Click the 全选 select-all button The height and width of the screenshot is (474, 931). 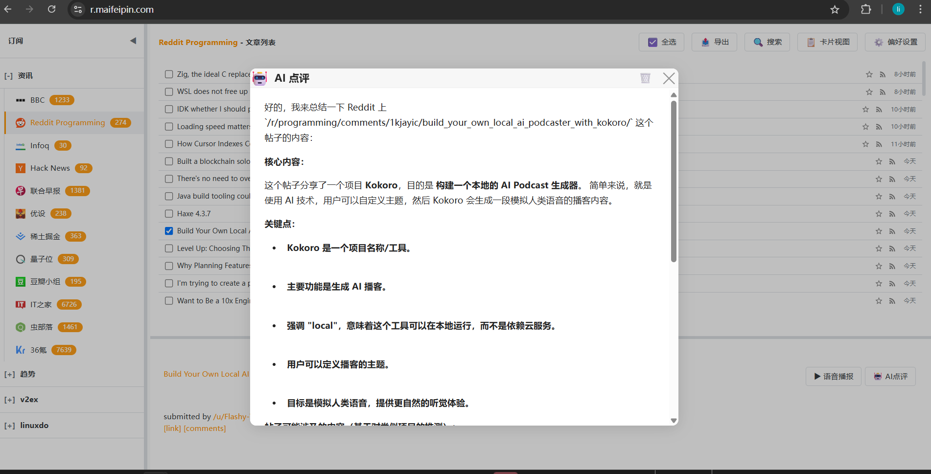[x=661, y=42]
